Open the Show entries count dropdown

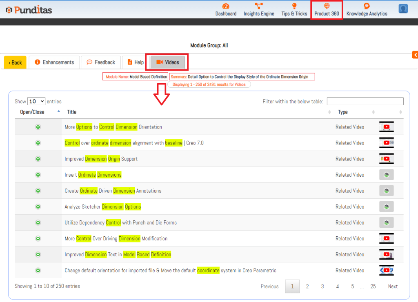coord(36,101)
